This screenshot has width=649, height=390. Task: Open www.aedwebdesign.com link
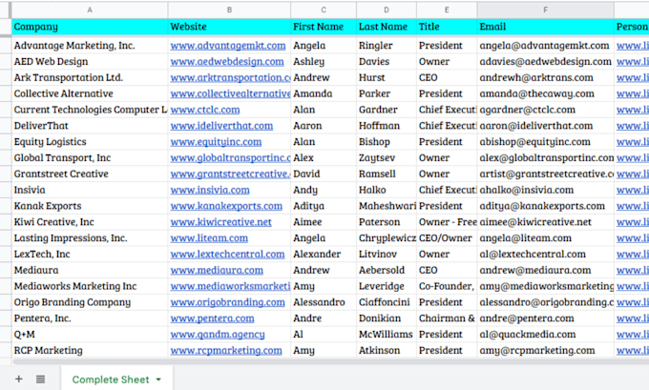coord(227,62)
